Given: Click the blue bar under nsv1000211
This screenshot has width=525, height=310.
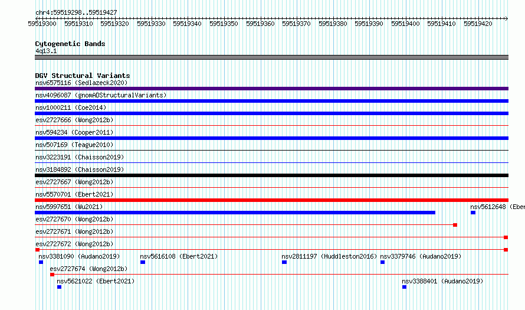Looking at the screenshot, I should pos(271,113).
